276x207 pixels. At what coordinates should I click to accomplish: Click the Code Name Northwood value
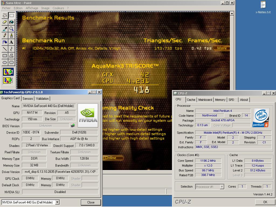coord(209,115)
